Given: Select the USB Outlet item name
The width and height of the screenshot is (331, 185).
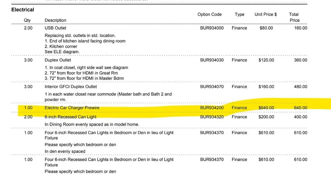Looking at the screenshot, I should pos(55,28).
